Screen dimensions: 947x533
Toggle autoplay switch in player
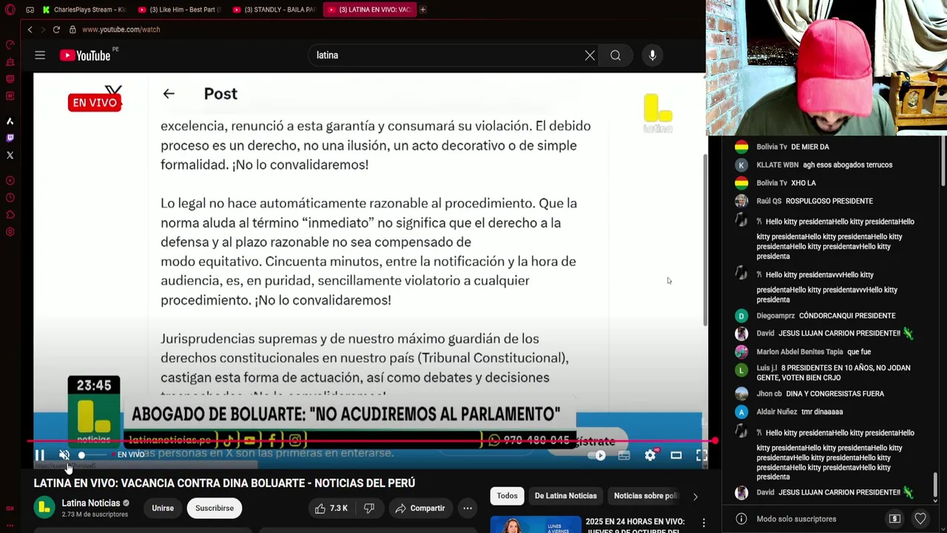(598, 455)
